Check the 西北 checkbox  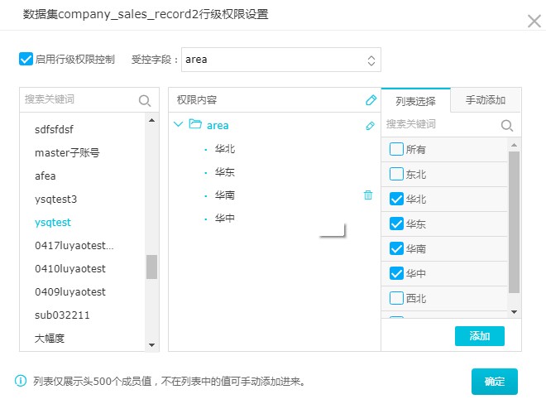click(x=396, y=298)
